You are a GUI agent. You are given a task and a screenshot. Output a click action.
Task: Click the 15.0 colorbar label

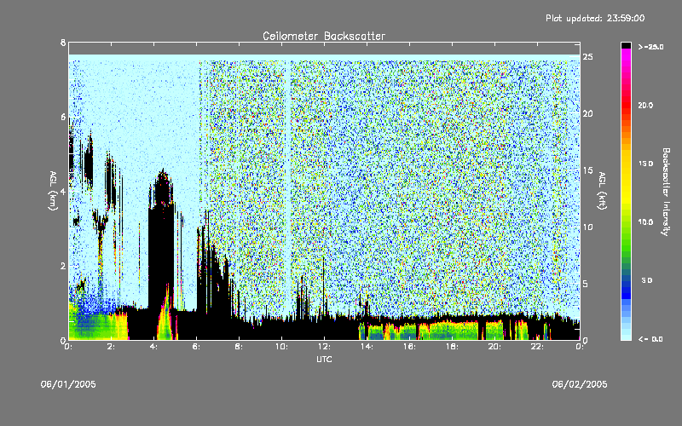coord(645,164)
